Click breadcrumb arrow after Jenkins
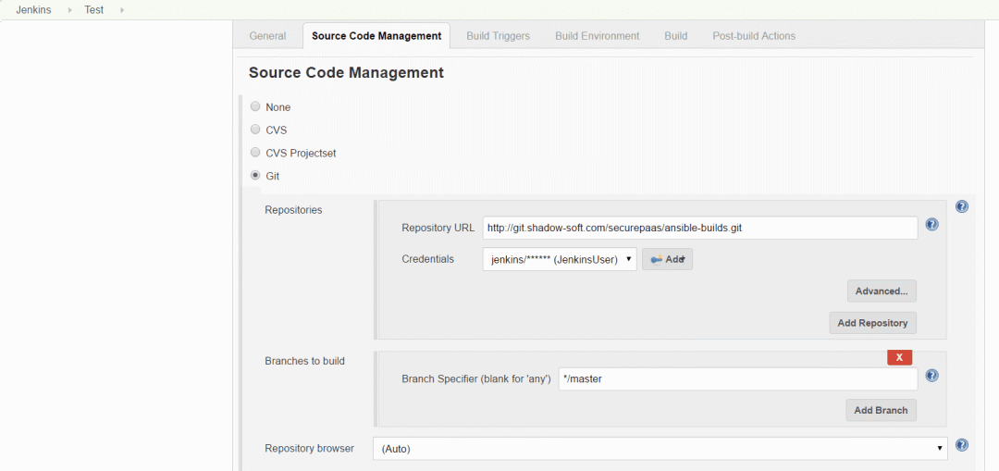The image size is (999, 471). (69, 10)
